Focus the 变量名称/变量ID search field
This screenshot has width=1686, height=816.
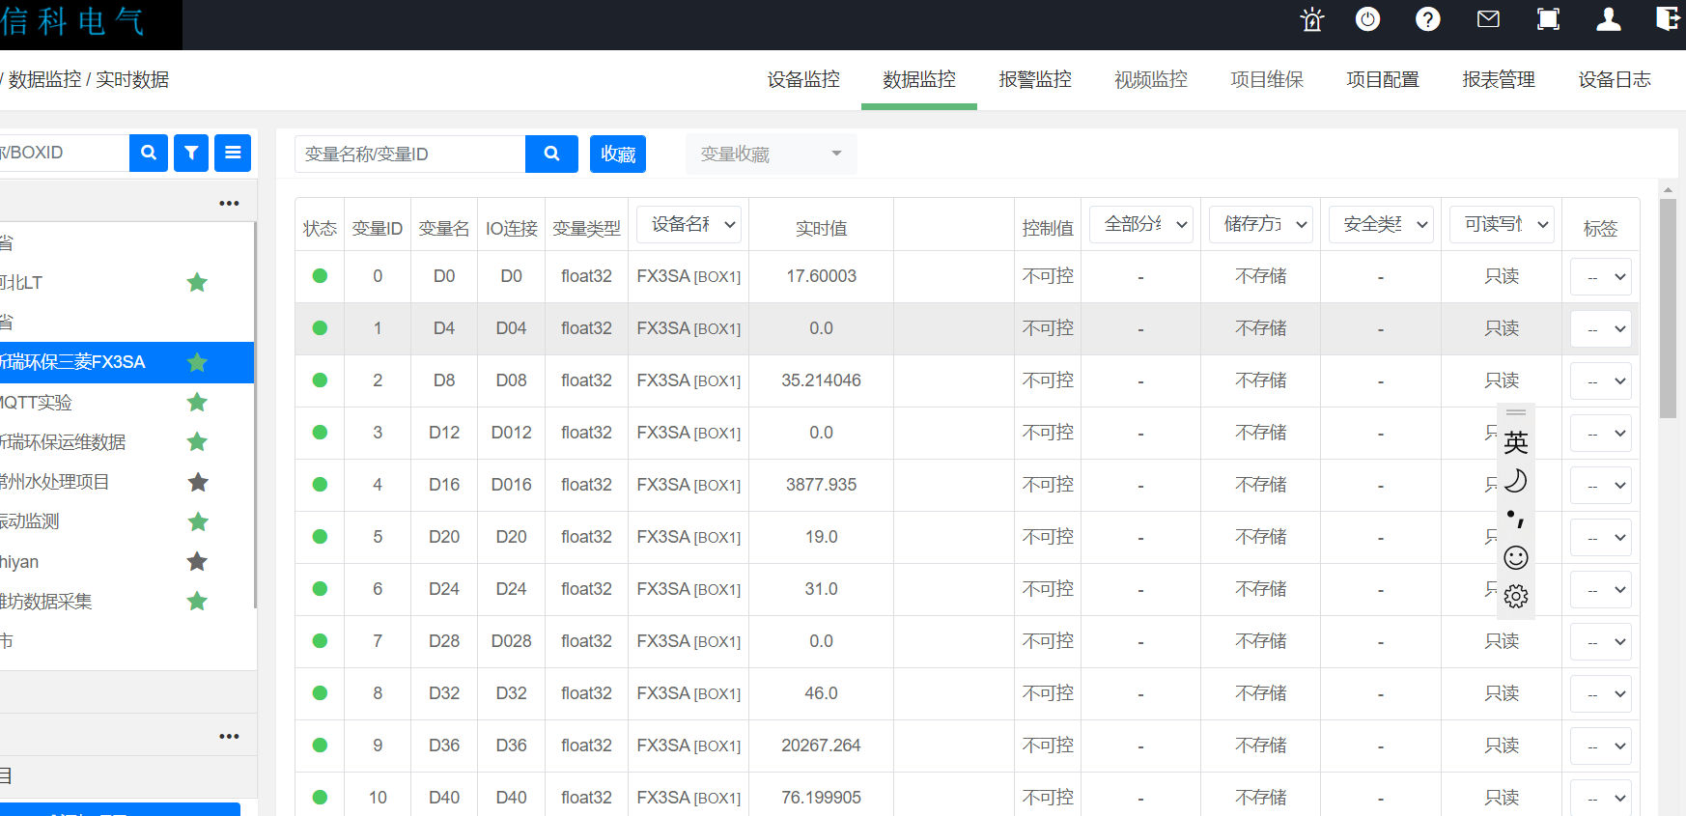tap(410, 155)
